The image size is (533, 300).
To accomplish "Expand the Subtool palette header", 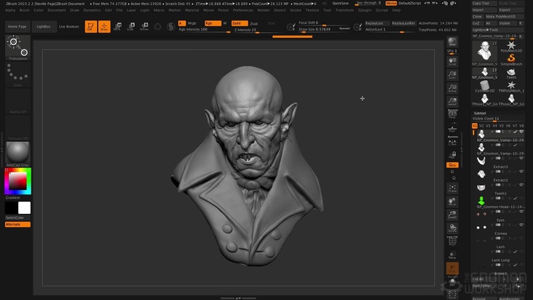I will click(480, 113).
